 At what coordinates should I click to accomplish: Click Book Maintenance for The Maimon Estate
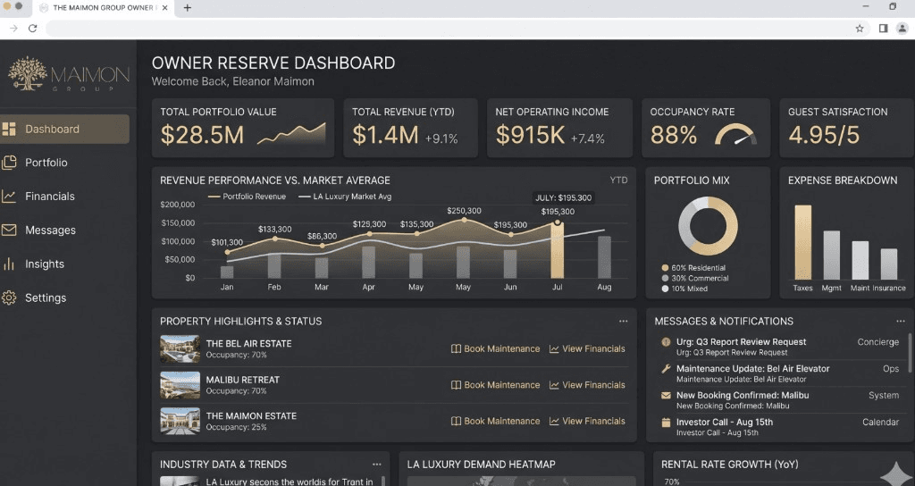(495, 422)
